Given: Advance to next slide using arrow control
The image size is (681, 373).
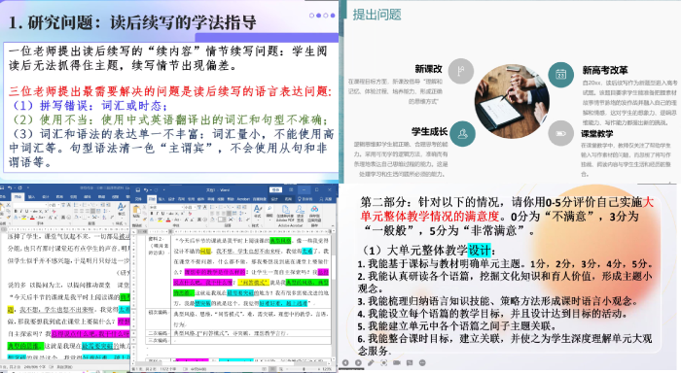Looking at the screenshot, I should point(358,362).
